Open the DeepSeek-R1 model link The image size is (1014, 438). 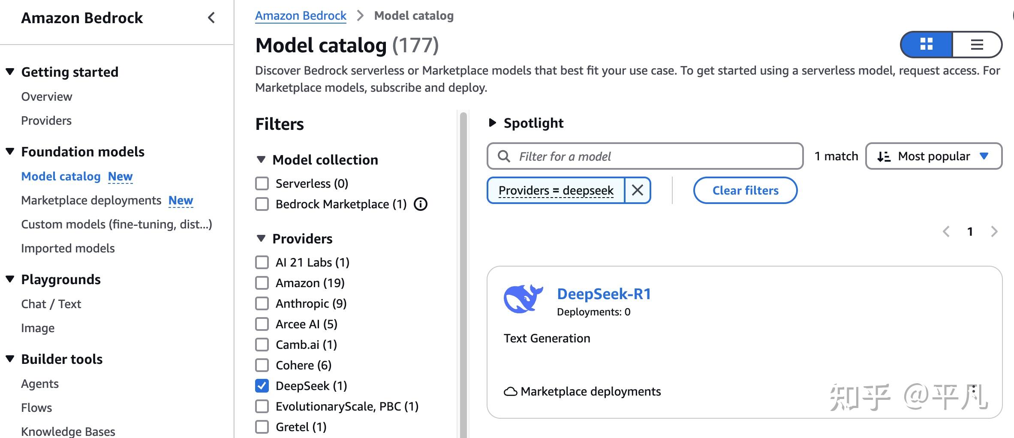coord(604,294)
